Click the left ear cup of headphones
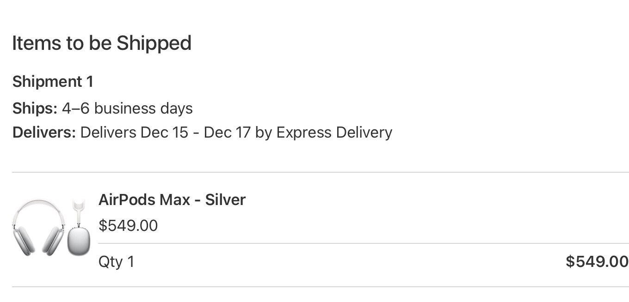 tap(24, 240)
